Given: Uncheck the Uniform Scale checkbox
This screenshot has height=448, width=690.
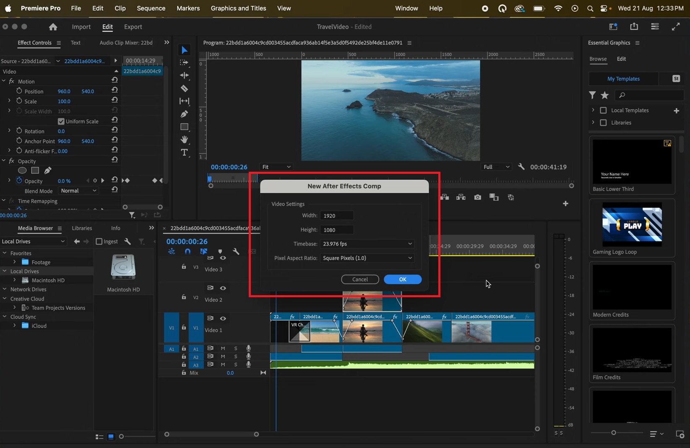Looking at the screenshot, I should click(61, 121).
